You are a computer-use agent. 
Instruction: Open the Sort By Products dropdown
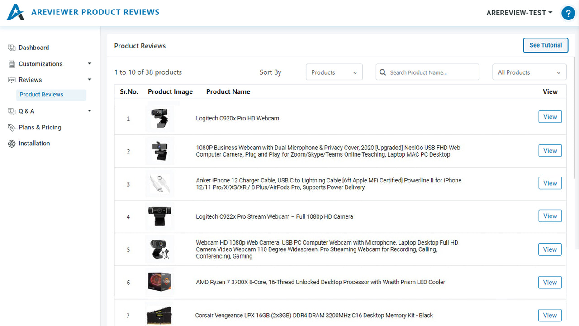click(334, 72)
